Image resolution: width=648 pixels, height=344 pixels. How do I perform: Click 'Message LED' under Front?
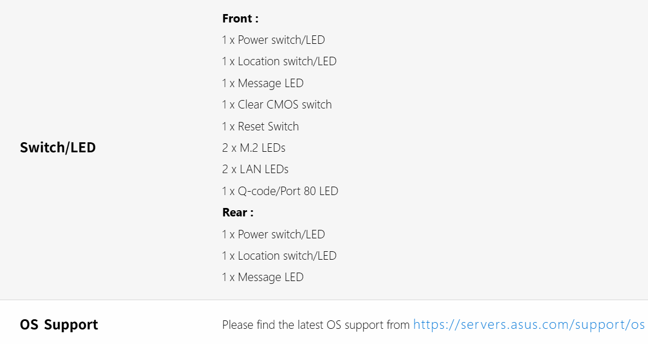(x=271, y=83)
